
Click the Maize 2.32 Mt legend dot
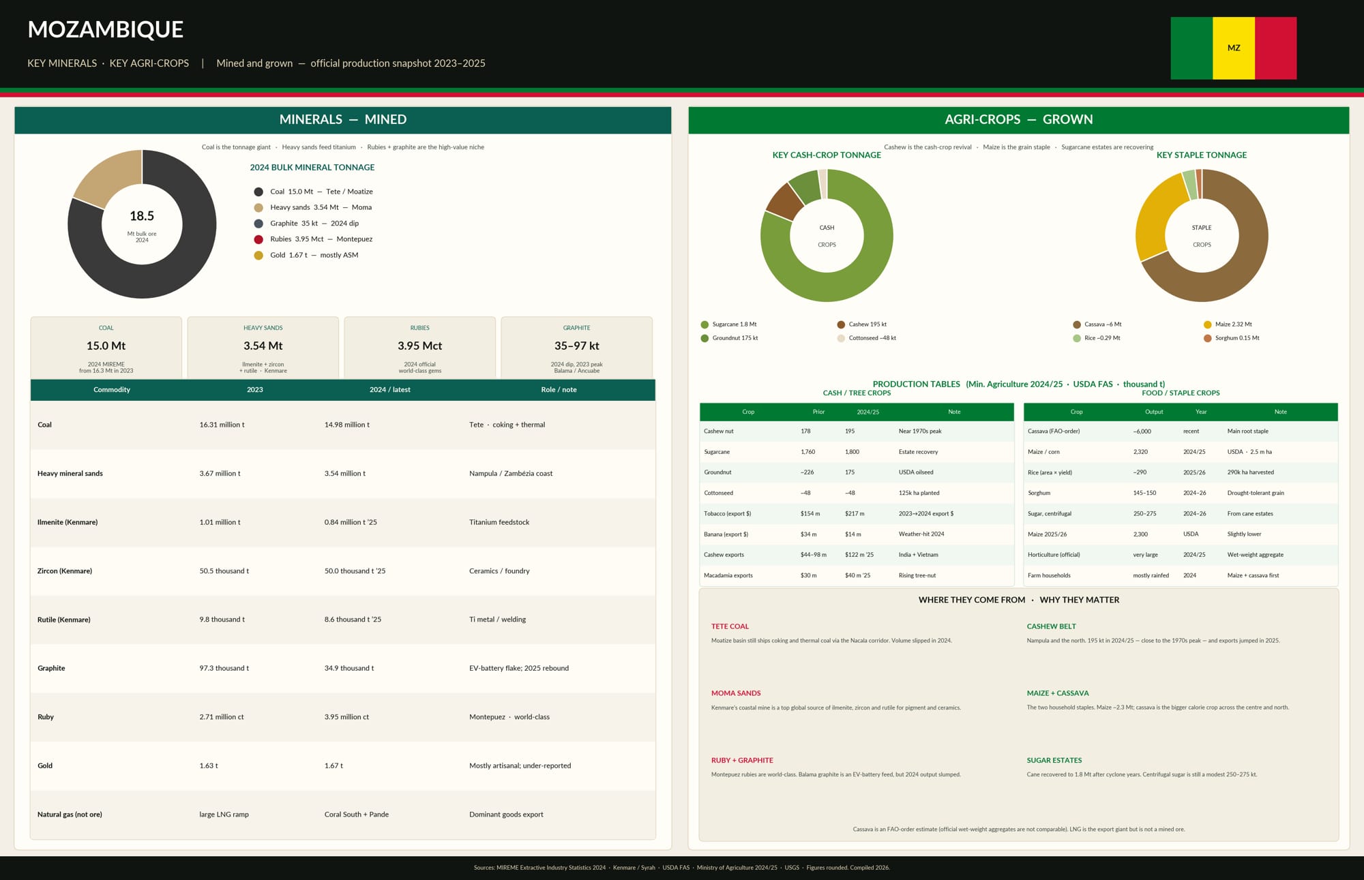[1208, 324]
